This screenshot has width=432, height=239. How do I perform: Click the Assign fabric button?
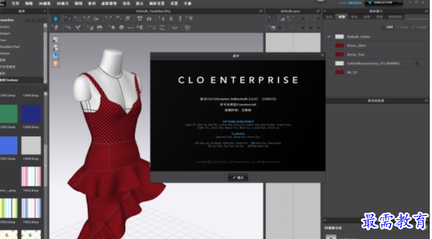(x=419, y=27)
